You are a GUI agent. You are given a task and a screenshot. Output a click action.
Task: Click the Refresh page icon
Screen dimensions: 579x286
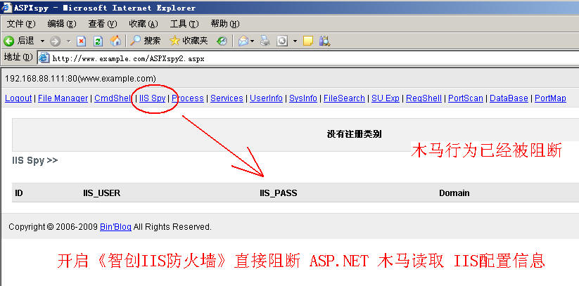coord(98,41)
